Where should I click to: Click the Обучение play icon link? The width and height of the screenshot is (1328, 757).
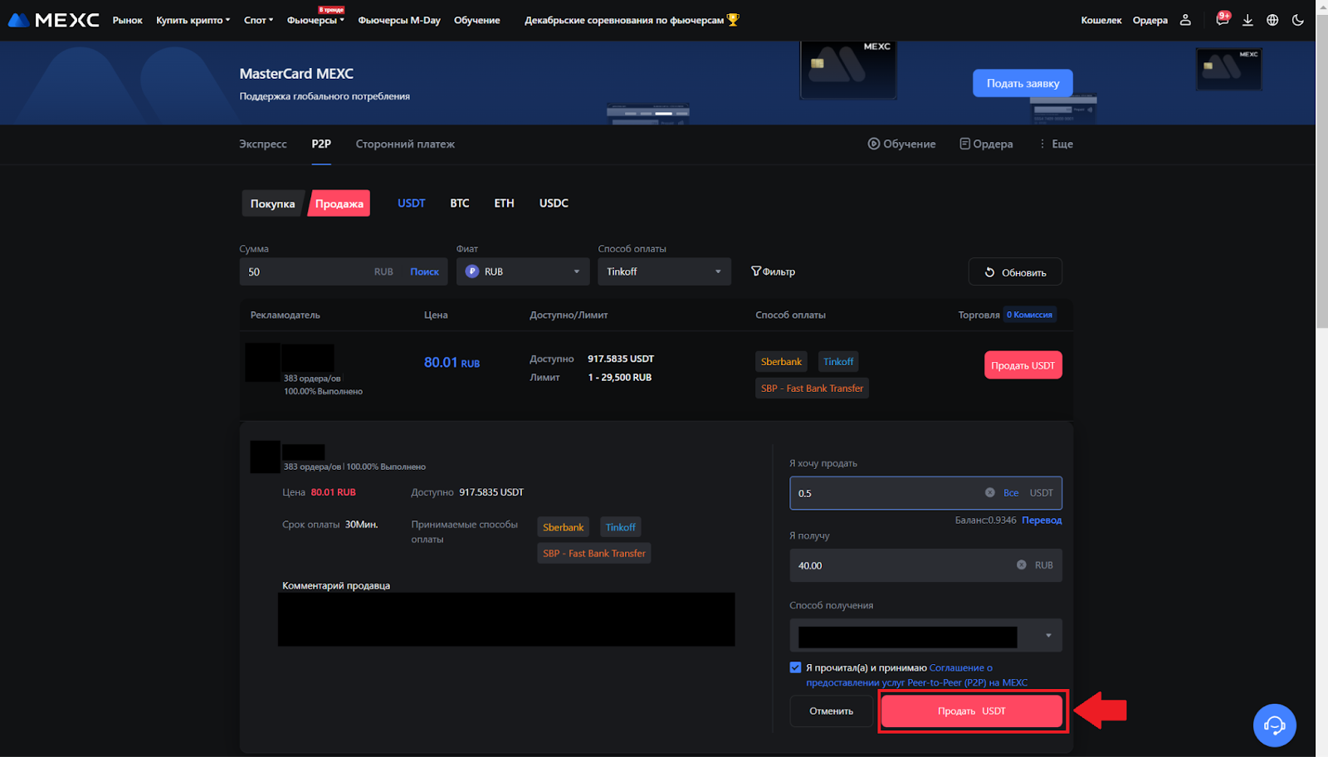click(x=901, y=144)
